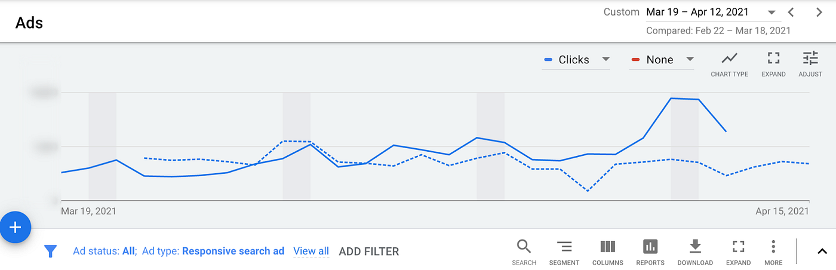Image resolution: width=836 pixels, height=270 pixels.
Task: Open the chart Adjust settings icon
Action: [810, 59]
